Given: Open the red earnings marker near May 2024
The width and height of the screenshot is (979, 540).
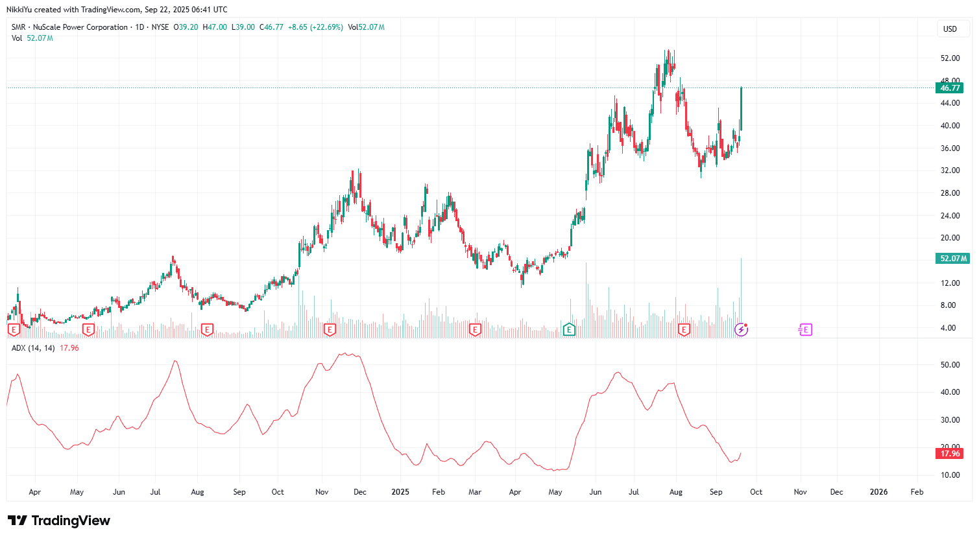Looking at the screenshot, I should click(x=89, y=329).
